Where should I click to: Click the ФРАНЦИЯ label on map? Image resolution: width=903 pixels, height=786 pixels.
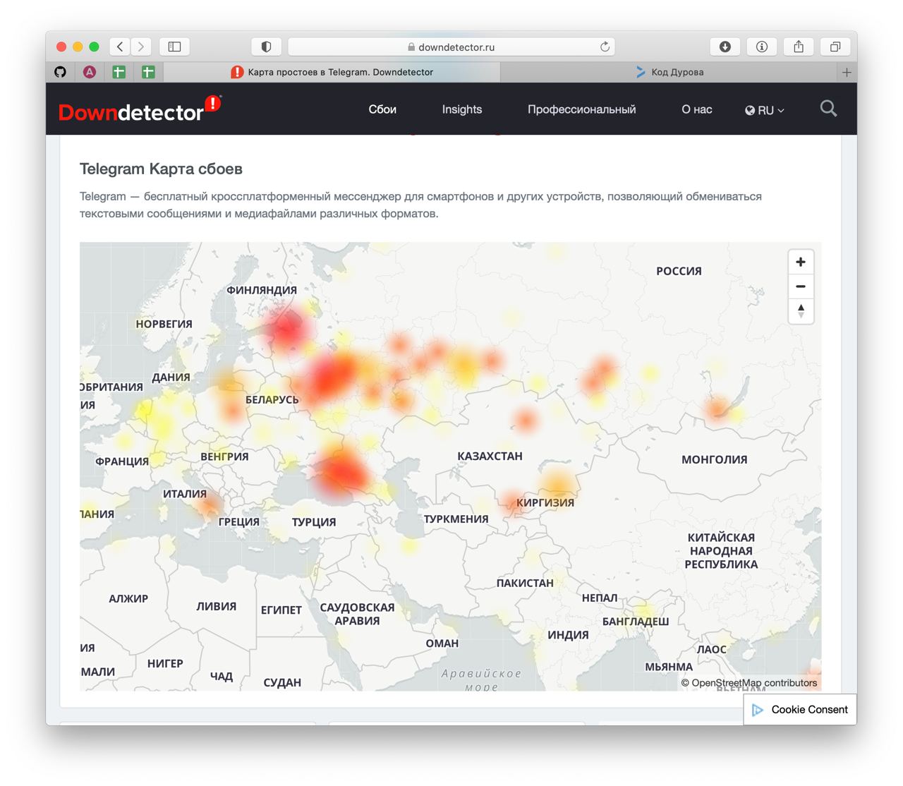click(x=122, y=461)
